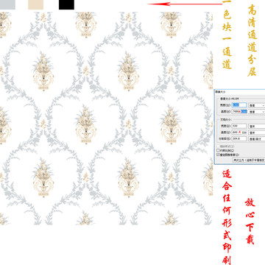Click the pixel height input field
The image size is (265, 265).
pos(239,112)
